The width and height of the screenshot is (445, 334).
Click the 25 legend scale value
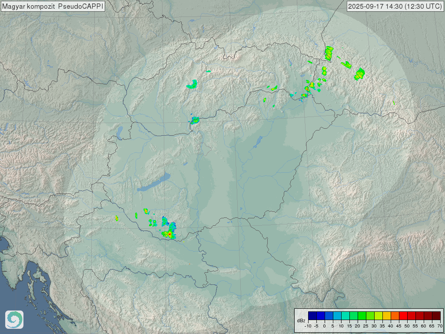tap(366, 326)
